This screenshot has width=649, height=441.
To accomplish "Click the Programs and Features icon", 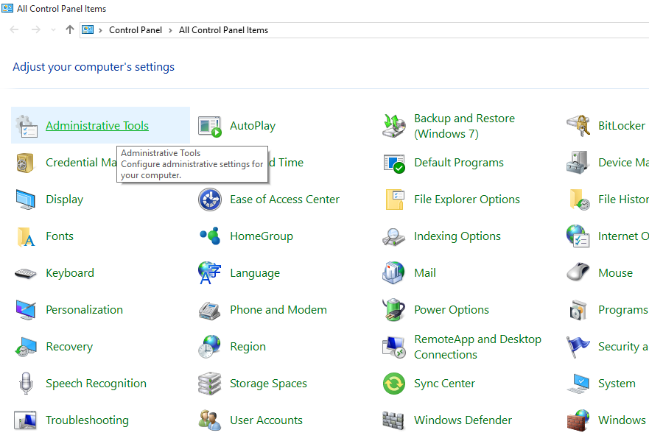I will click(x=578, y=310).
